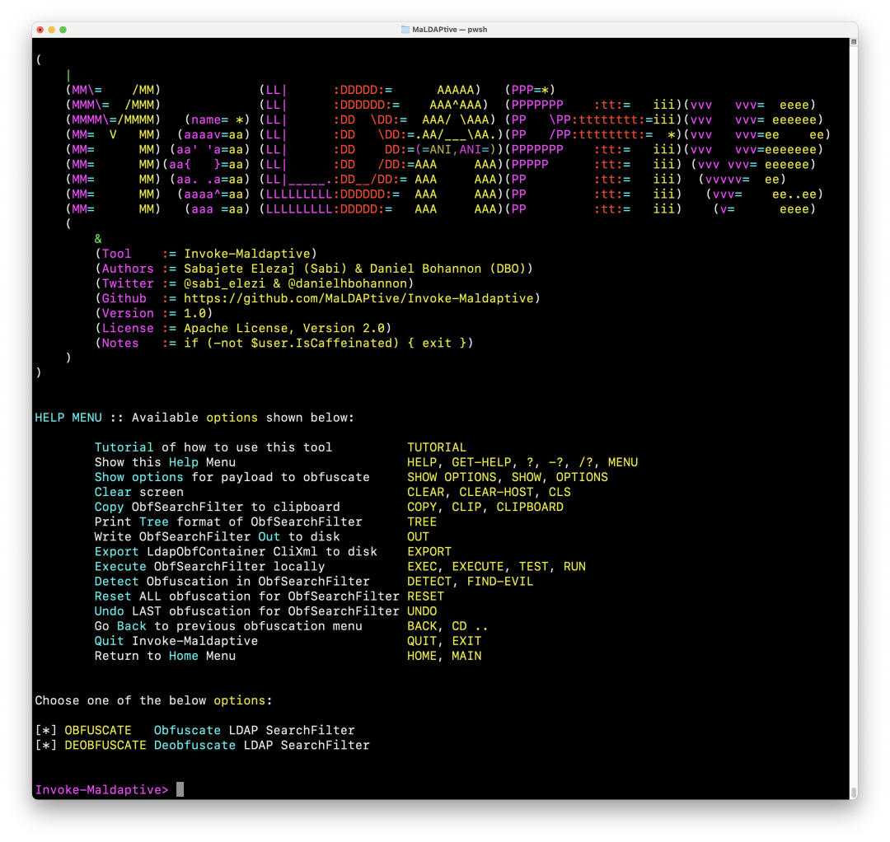Click the EXPORT command text
The image size is (890, 842).
[429, 551]
